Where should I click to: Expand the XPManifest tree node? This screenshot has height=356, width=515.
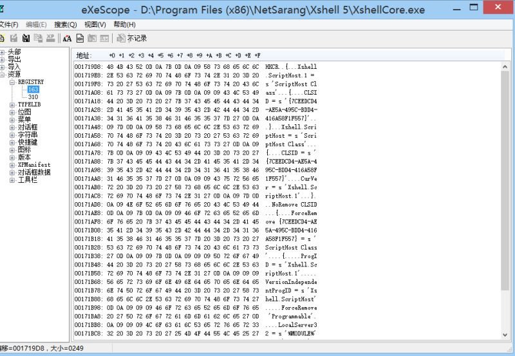12,165
